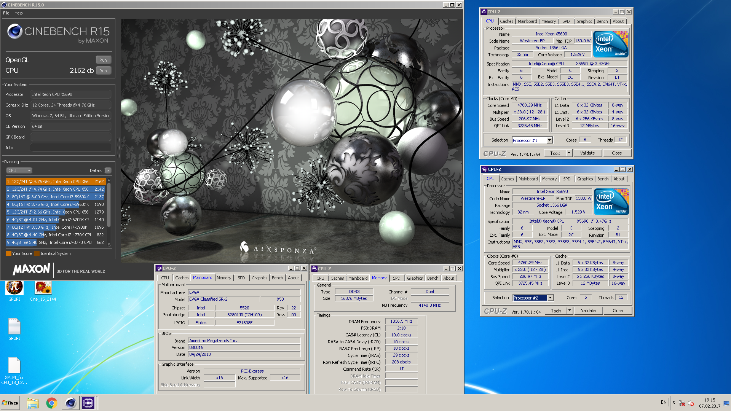Switch to CPU-Z in the taskbar
This screenshot has height=411, width=731.
[88, 403]
